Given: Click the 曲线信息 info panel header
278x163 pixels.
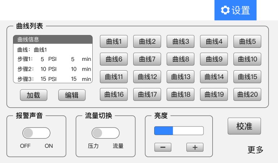Looking at the screenshot, I should pos(53,39).
